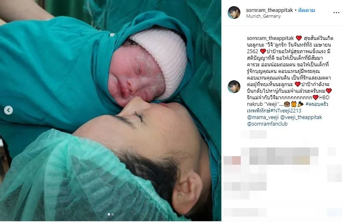The width and height of the screenshot is (342, 222).
Task: Click the commenter avatar beside the caption
Action: (x=234, y=86)
